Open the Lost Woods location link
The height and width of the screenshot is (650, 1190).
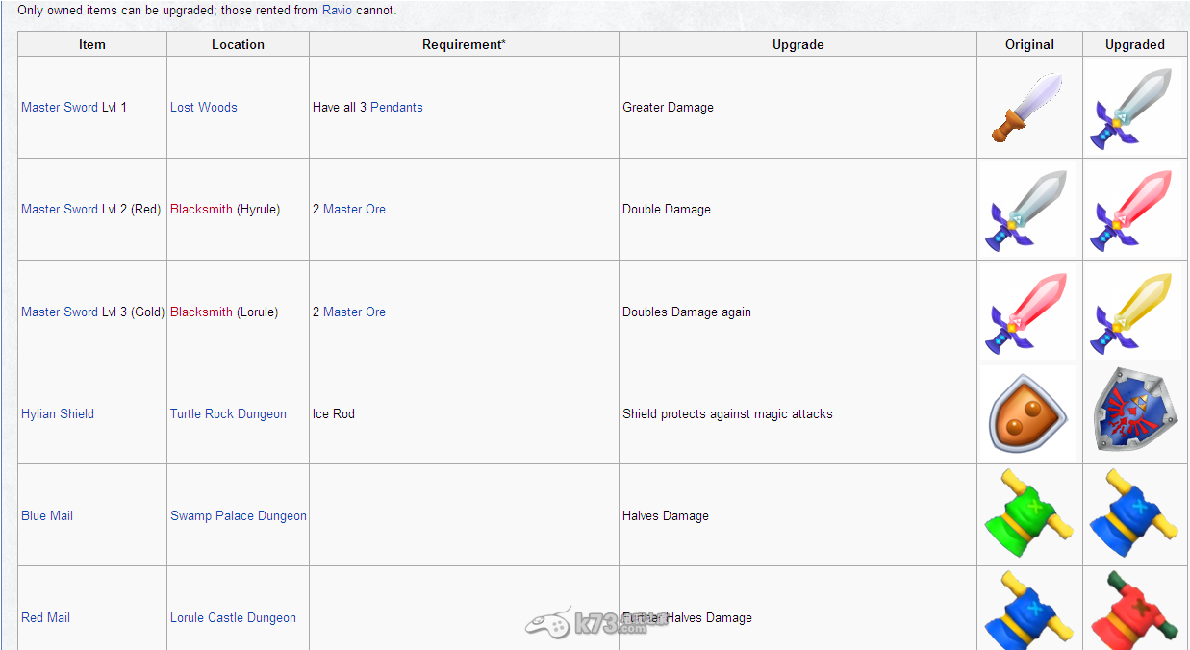point(203,108)
